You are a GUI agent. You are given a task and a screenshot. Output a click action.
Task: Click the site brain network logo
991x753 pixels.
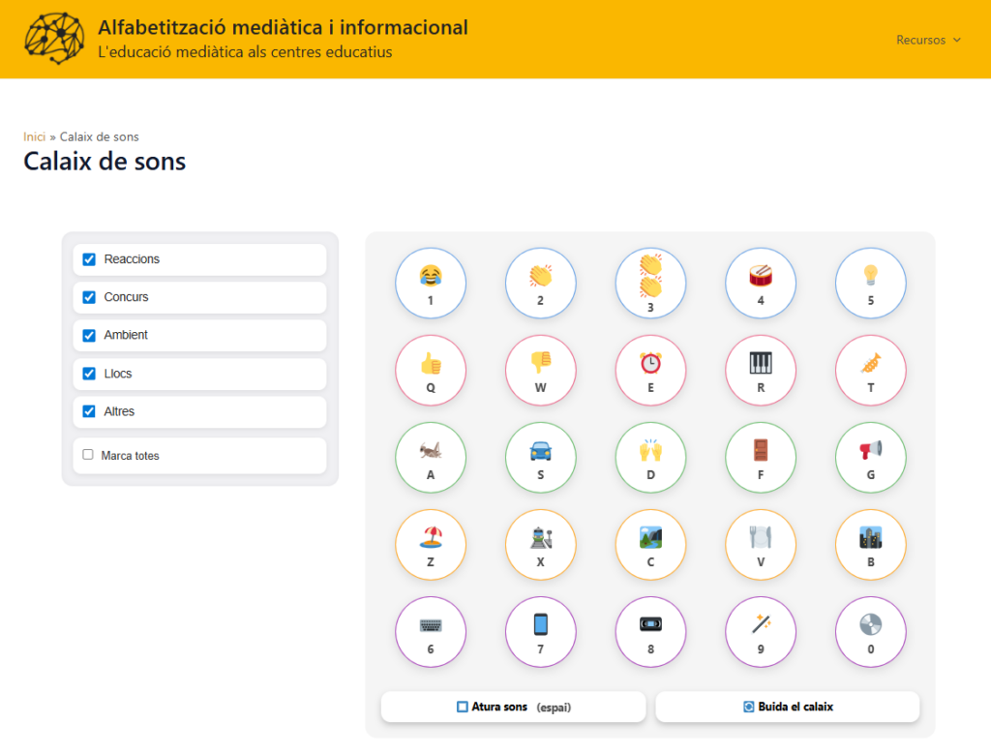54,39
